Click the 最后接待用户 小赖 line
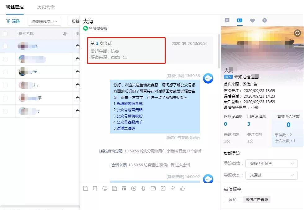304x210 pixels. tap(241, 107)
